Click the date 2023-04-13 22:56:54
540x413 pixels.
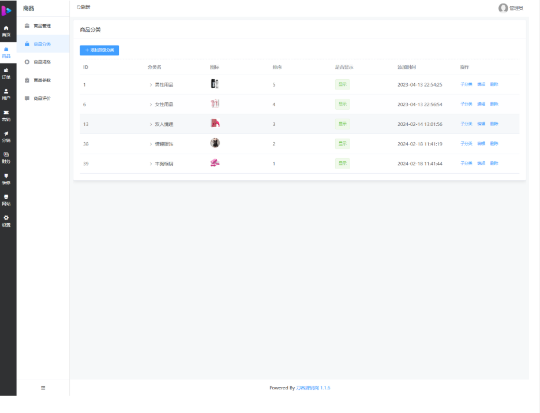click(420, 105)
